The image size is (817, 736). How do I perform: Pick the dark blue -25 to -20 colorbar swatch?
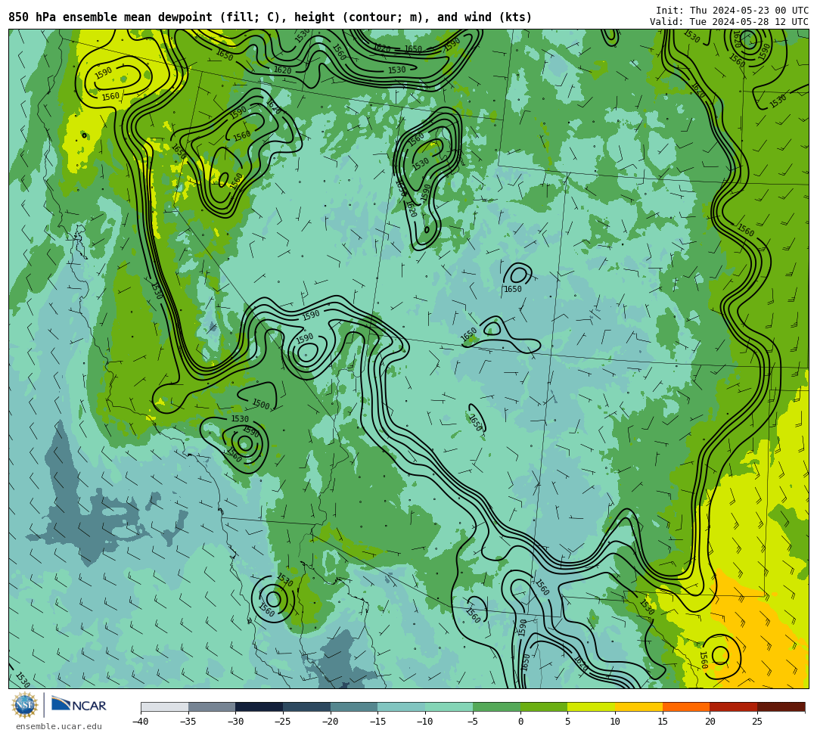coord(307,706)
